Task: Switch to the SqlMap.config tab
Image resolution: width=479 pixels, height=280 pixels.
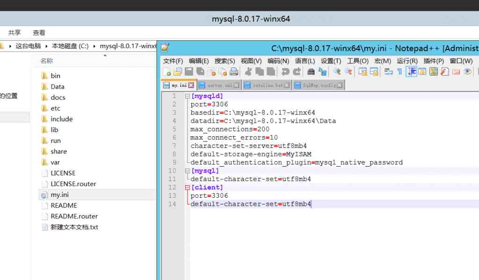Action: coord(319,85)
